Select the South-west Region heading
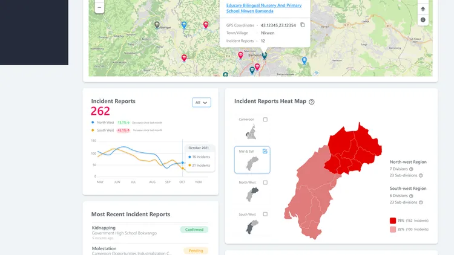 (408, 189)
